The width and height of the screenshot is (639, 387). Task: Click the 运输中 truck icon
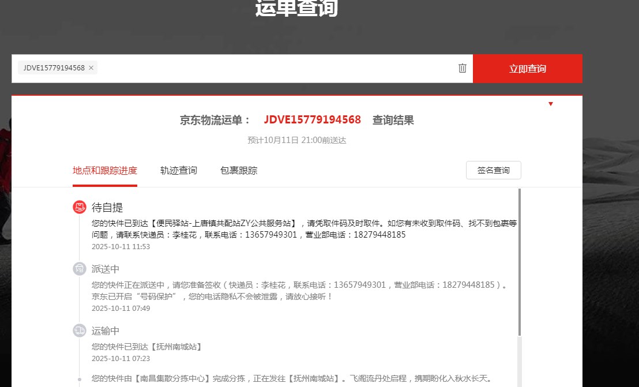[x=80, y=330]
